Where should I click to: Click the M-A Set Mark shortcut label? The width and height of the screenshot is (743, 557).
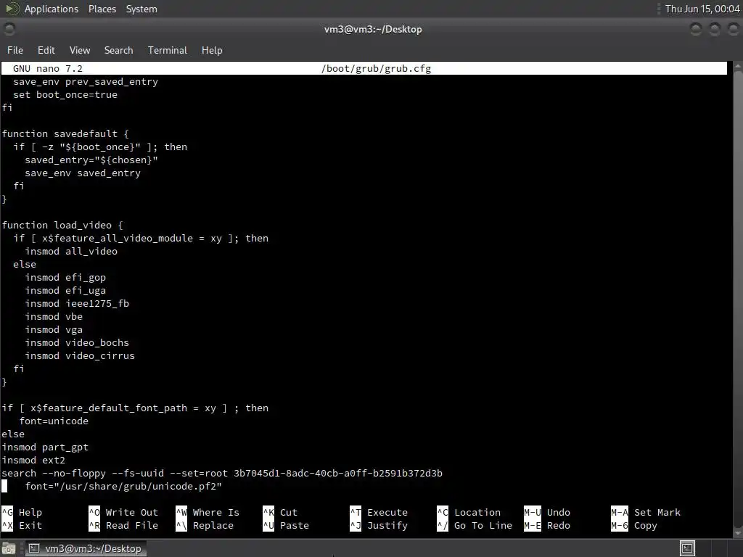point(645,513)
